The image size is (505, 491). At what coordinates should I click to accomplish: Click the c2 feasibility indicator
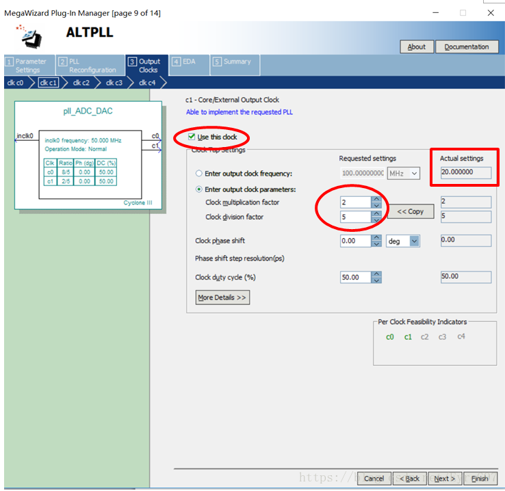(x=424, y=337)
